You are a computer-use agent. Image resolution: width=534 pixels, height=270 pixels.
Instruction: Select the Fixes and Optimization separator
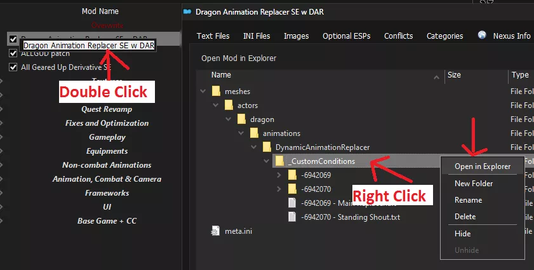coord(107,123)
